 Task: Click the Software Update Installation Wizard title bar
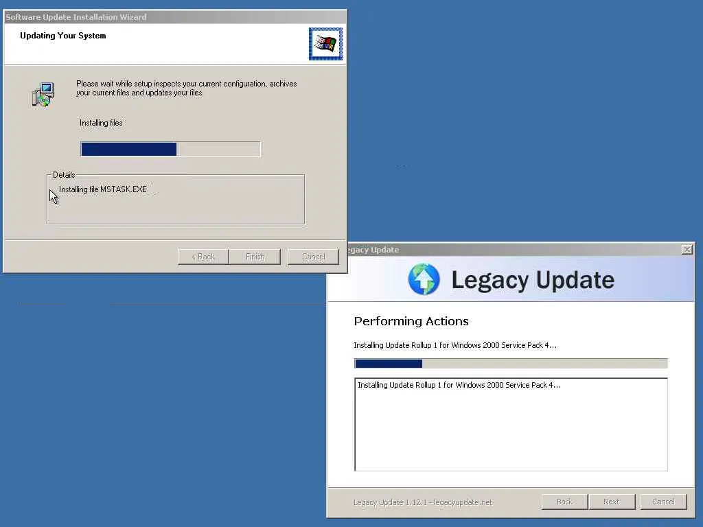click(x=175, y=17)
